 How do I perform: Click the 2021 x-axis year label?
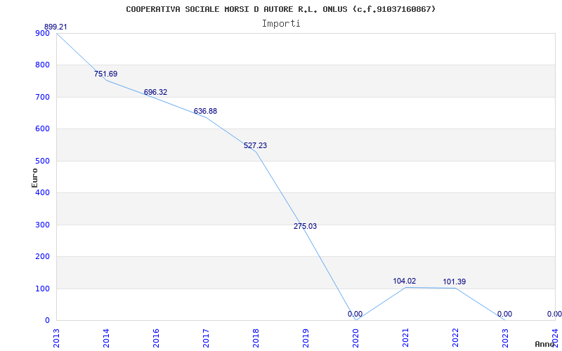(x=405, y=338)
